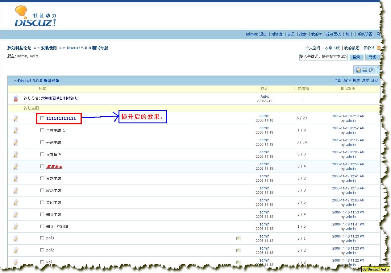Open the RSS feed icon

[x=378, y=48]
